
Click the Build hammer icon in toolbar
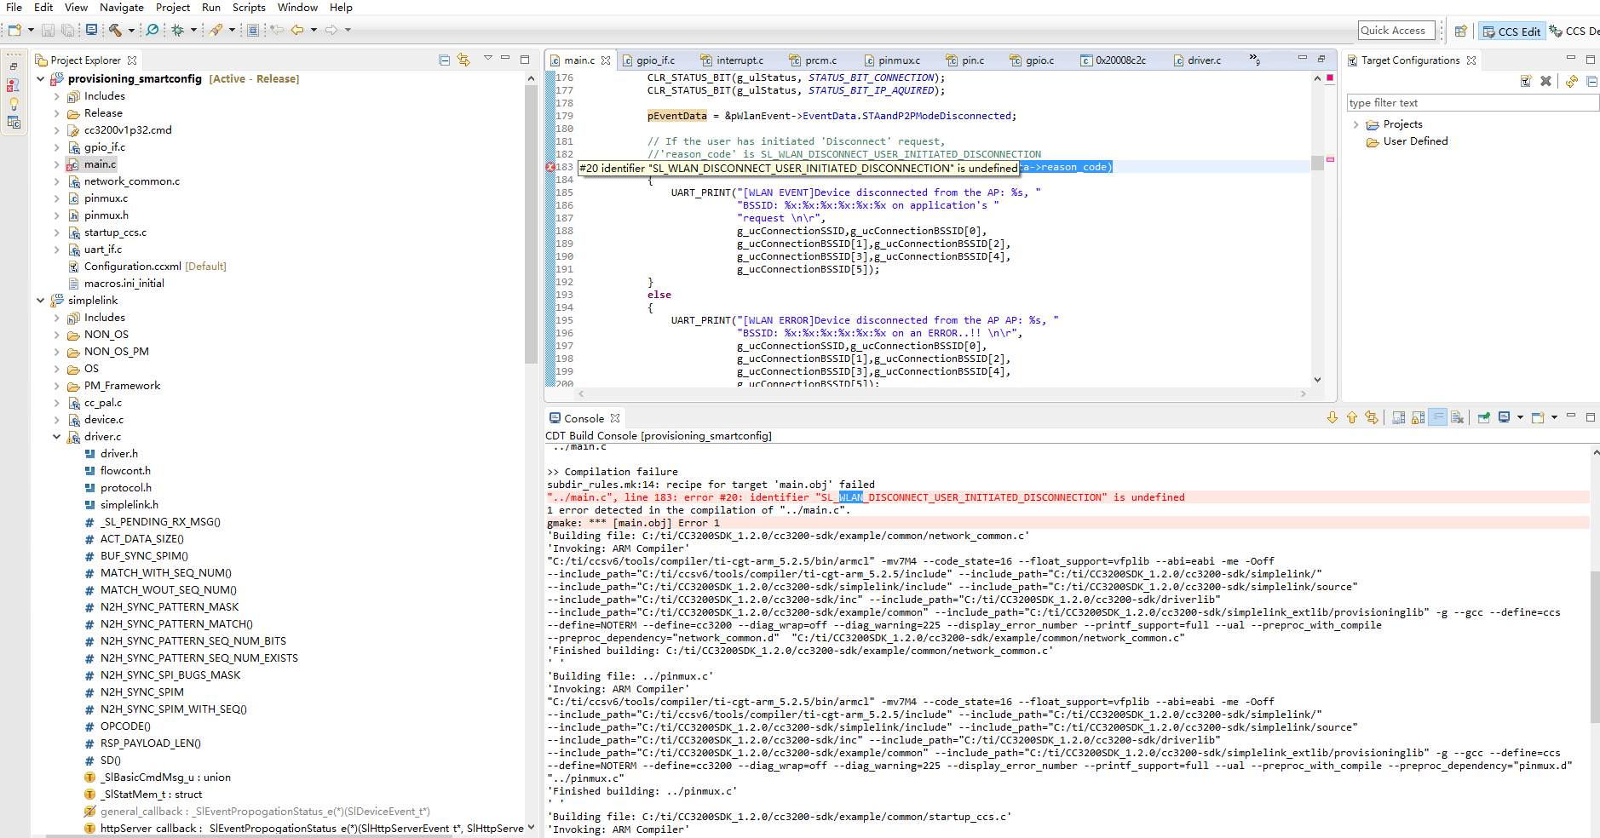(x=115, y=30)
